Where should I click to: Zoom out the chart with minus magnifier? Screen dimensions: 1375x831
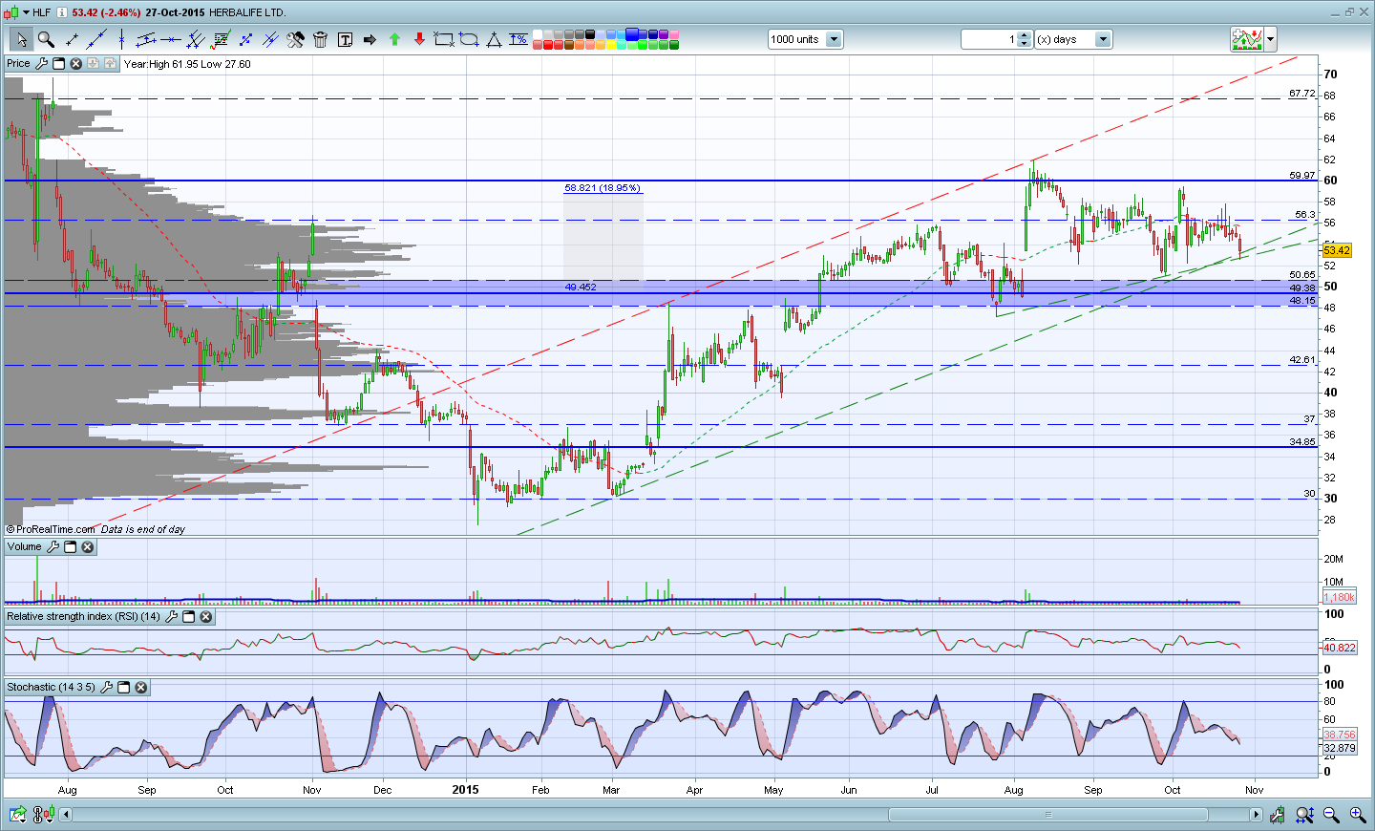[1331, 815]
